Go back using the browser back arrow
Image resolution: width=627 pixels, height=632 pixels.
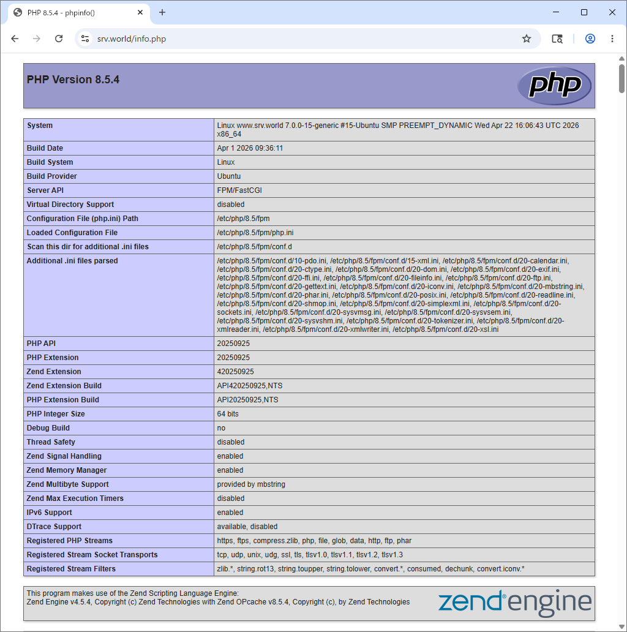pos(15,39)
